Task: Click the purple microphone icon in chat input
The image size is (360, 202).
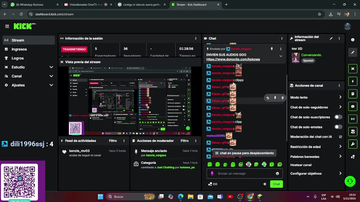Action: point(212,174)
